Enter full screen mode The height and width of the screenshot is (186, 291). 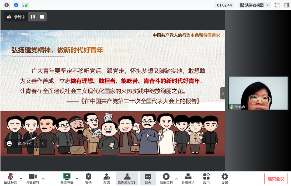pos(277,5)
